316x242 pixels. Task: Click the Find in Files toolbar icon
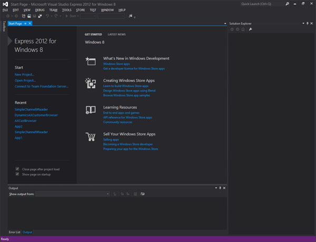[131, 16]
